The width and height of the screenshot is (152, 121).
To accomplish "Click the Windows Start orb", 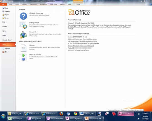I will 3,116.
